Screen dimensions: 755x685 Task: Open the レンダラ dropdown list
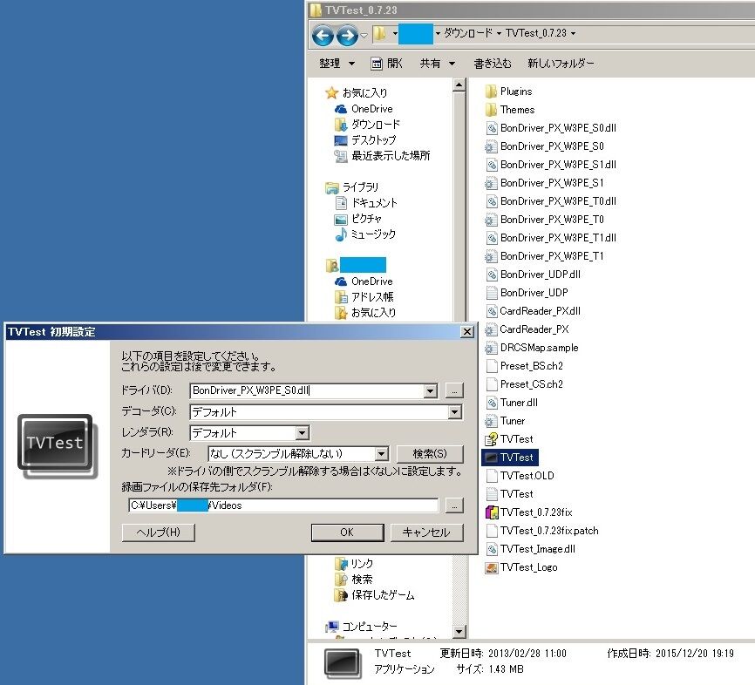click(x=302, y=433)
